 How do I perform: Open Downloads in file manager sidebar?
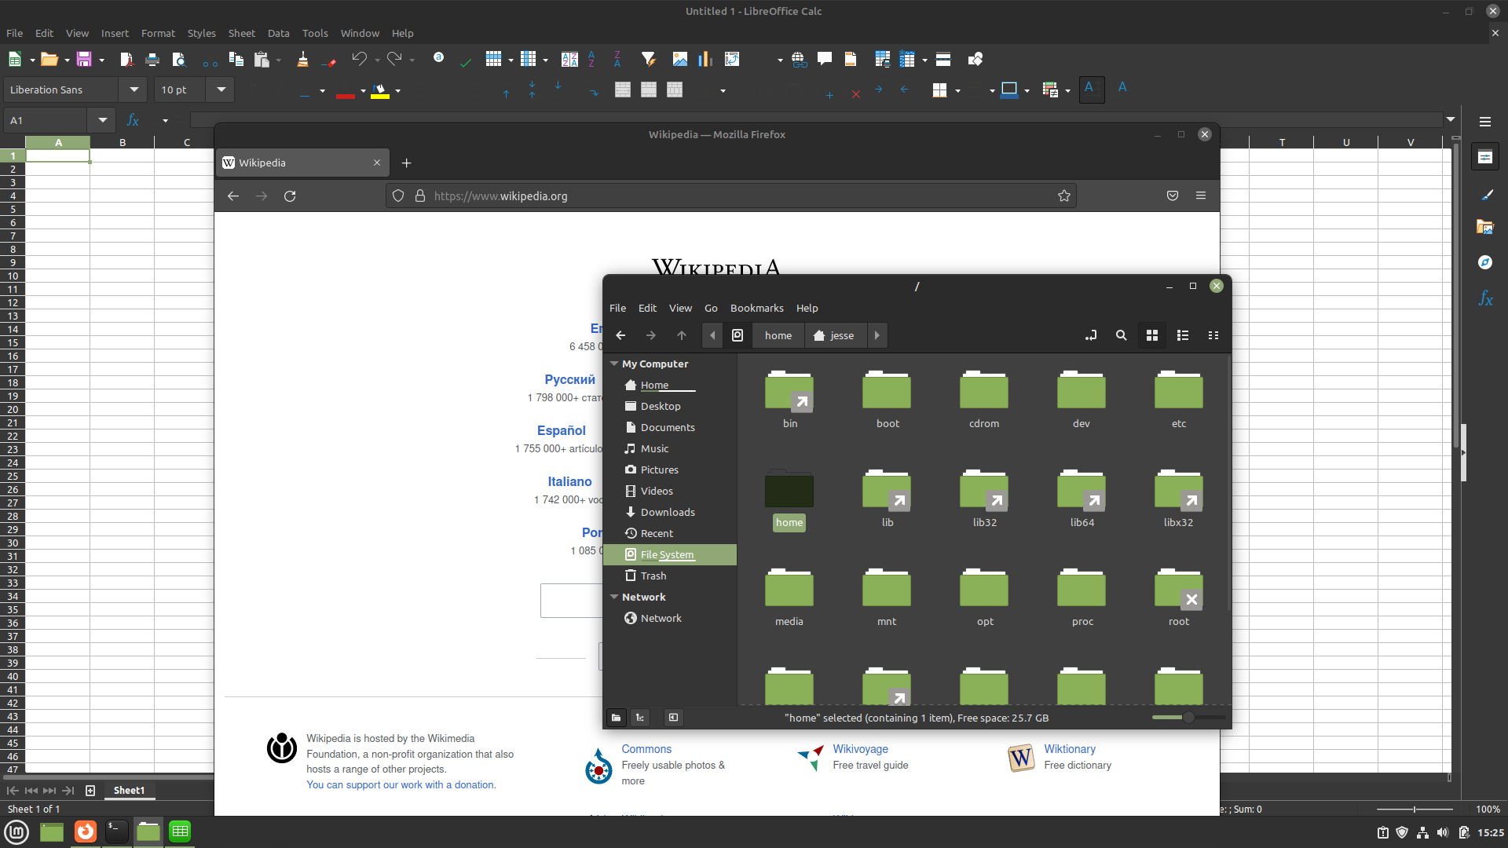[667, 512]
